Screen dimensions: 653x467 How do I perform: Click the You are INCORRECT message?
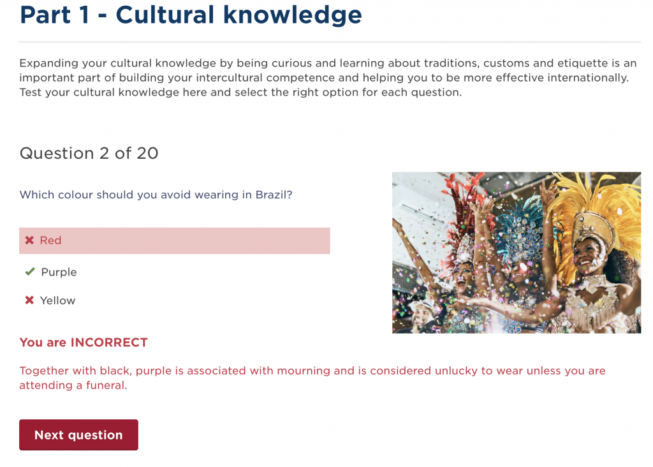84,343
